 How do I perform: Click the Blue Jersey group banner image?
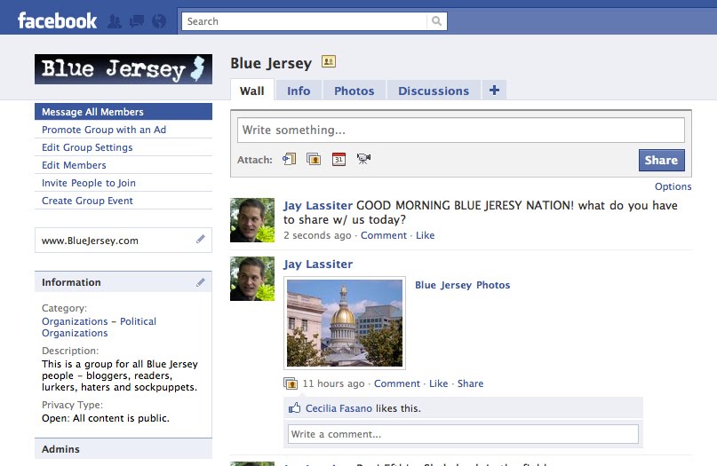pyautogui.click(x=123, y=69)
